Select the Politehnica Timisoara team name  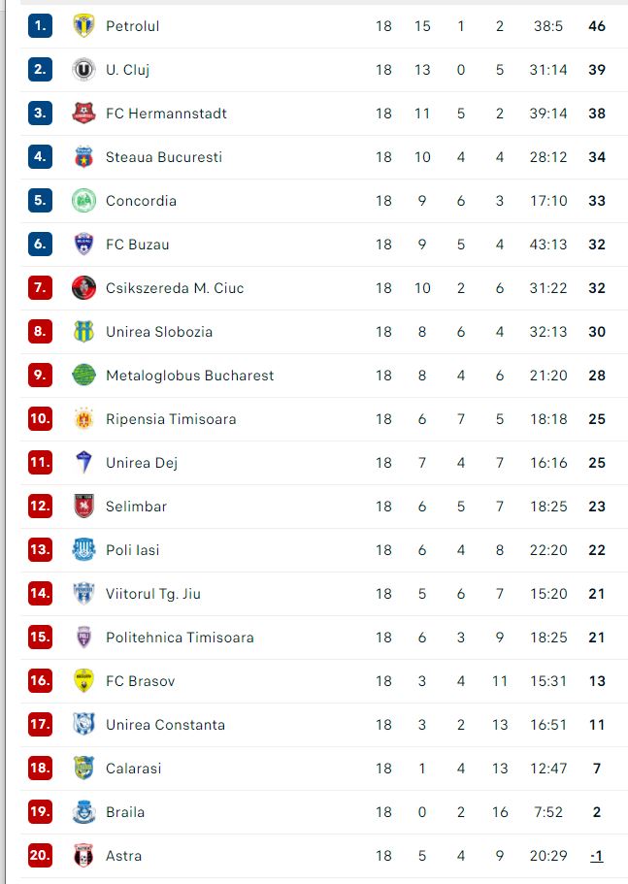180,638
